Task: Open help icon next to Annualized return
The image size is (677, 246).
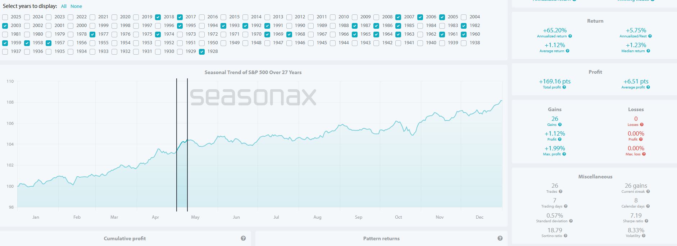Action: 570,36
